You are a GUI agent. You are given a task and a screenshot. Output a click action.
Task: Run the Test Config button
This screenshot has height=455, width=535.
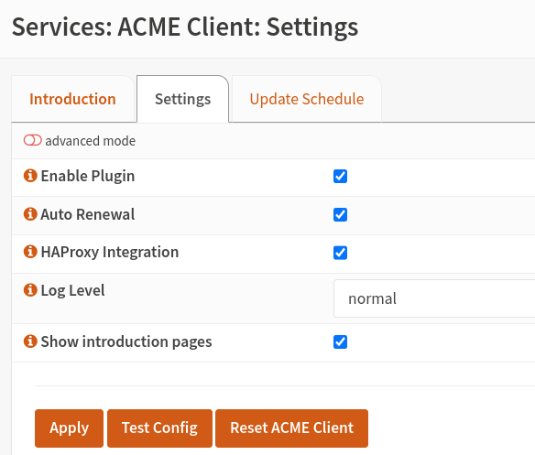[159, 428]
